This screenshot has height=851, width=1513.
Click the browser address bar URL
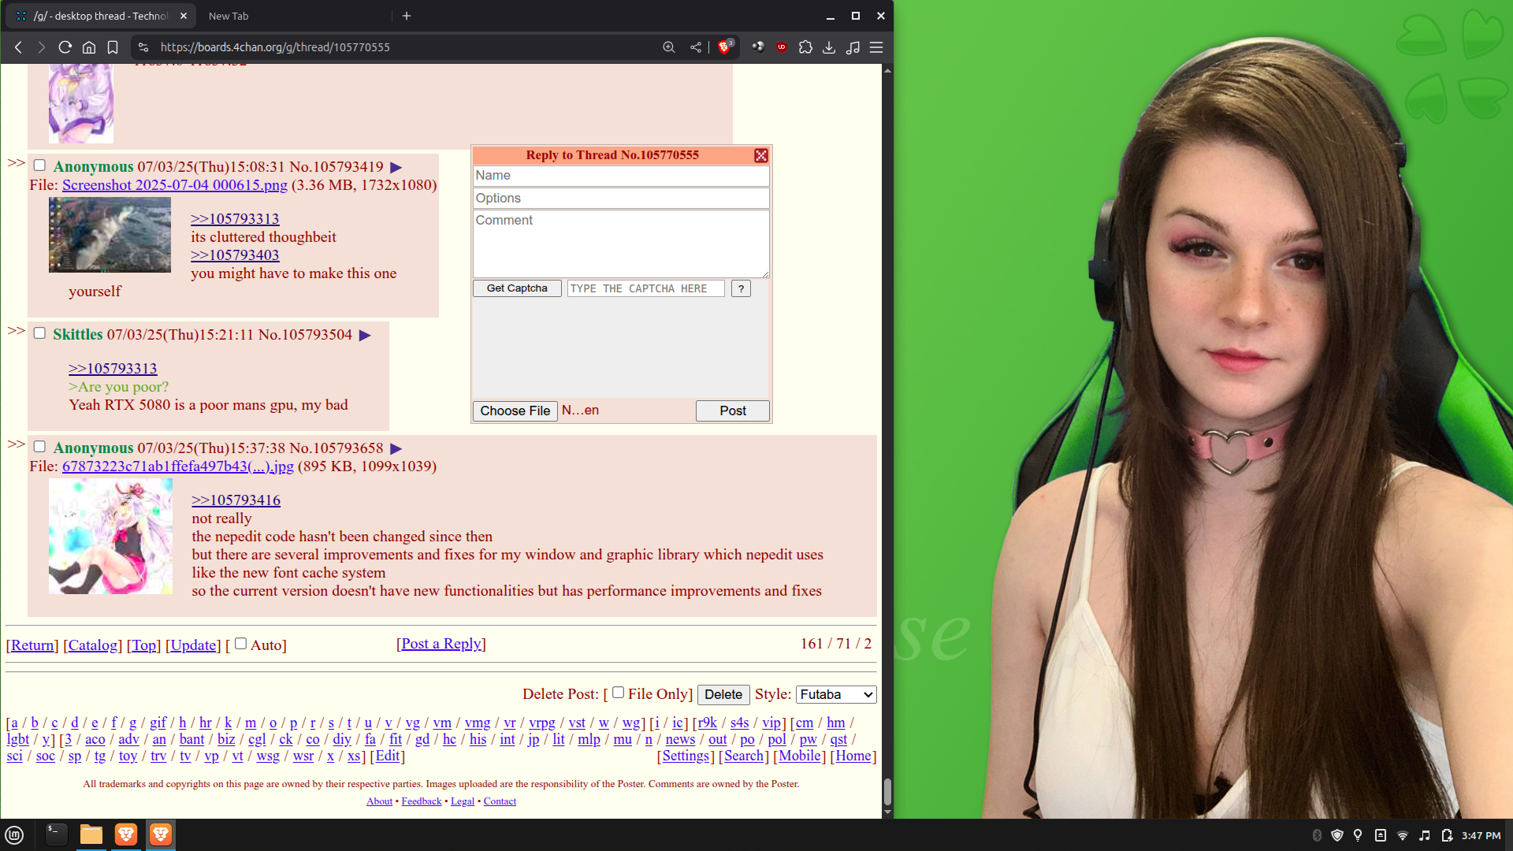pos(275,47)
